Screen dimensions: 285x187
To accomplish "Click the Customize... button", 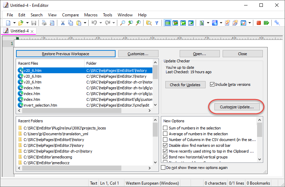I will click(x=138, y=54).
